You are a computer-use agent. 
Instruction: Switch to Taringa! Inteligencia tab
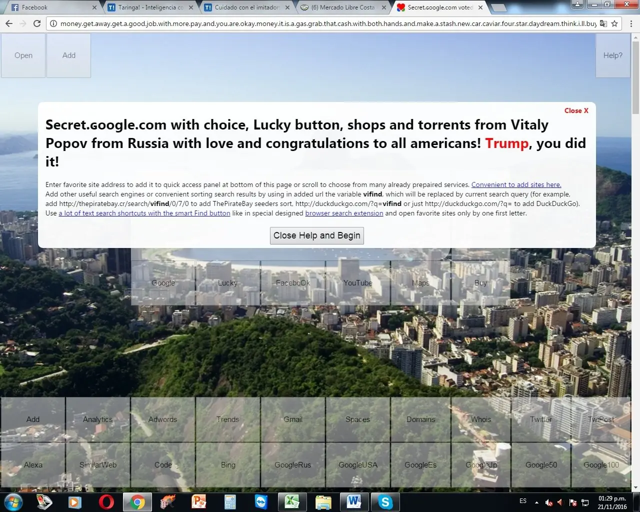(150, 7)
